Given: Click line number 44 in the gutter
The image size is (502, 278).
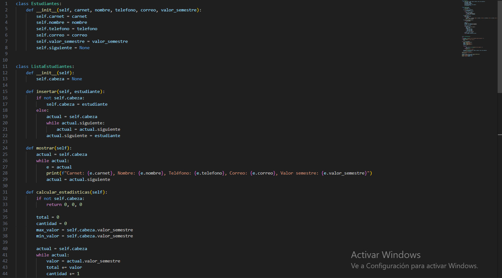Looking at the screenshot, I should coord(5,274).
